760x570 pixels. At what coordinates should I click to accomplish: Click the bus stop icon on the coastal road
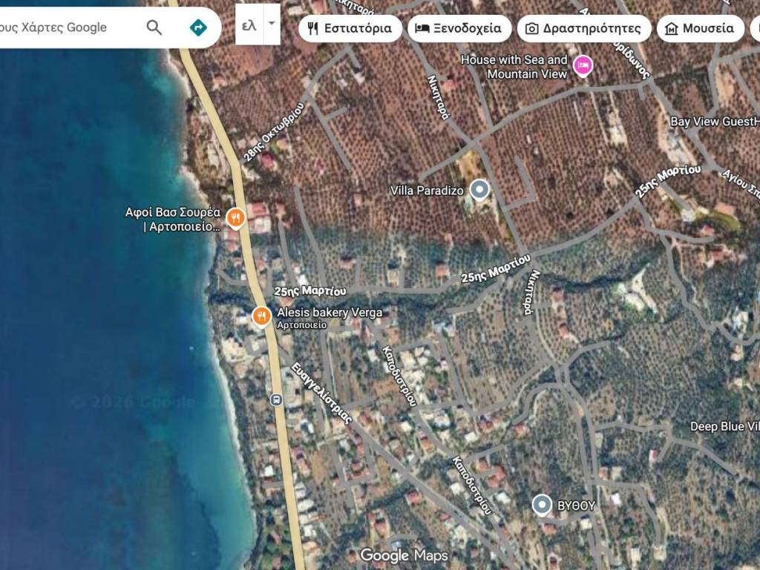(277, 399)
